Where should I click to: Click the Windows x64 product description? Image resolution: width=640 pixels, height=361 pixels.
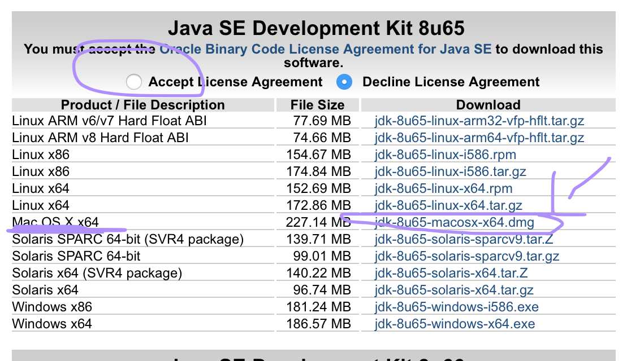tap(52, 324)
